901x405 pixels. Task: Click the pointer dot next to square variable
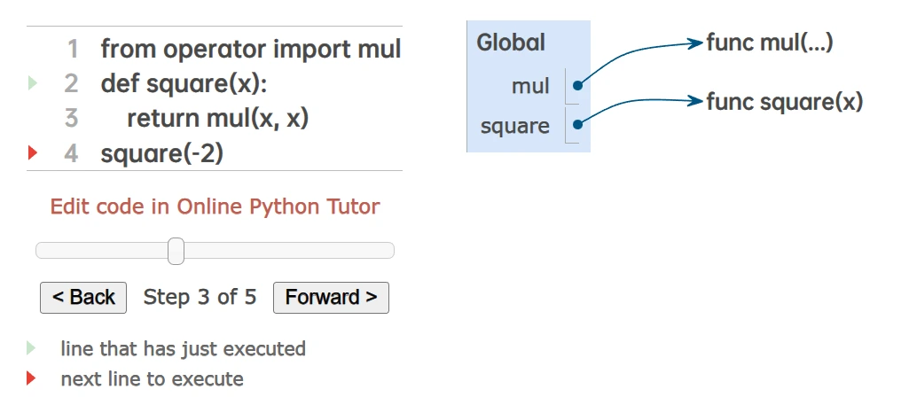(x=577, y=126)
